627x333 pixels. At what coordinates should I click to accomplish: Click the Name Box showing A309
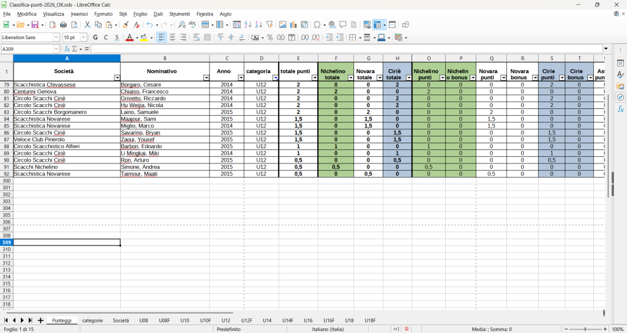pos(28,49)
